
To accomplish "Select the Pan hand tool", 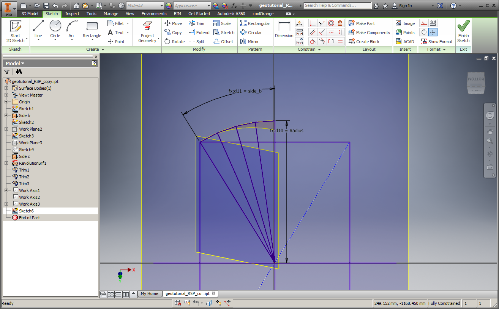I will click(x=490, y=131).
